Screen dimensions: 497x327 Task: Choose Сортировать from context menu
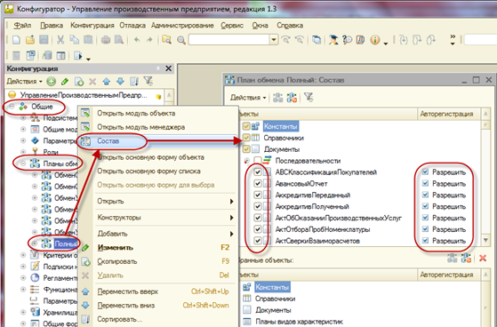pyautogui.click(x=158, y=319)
